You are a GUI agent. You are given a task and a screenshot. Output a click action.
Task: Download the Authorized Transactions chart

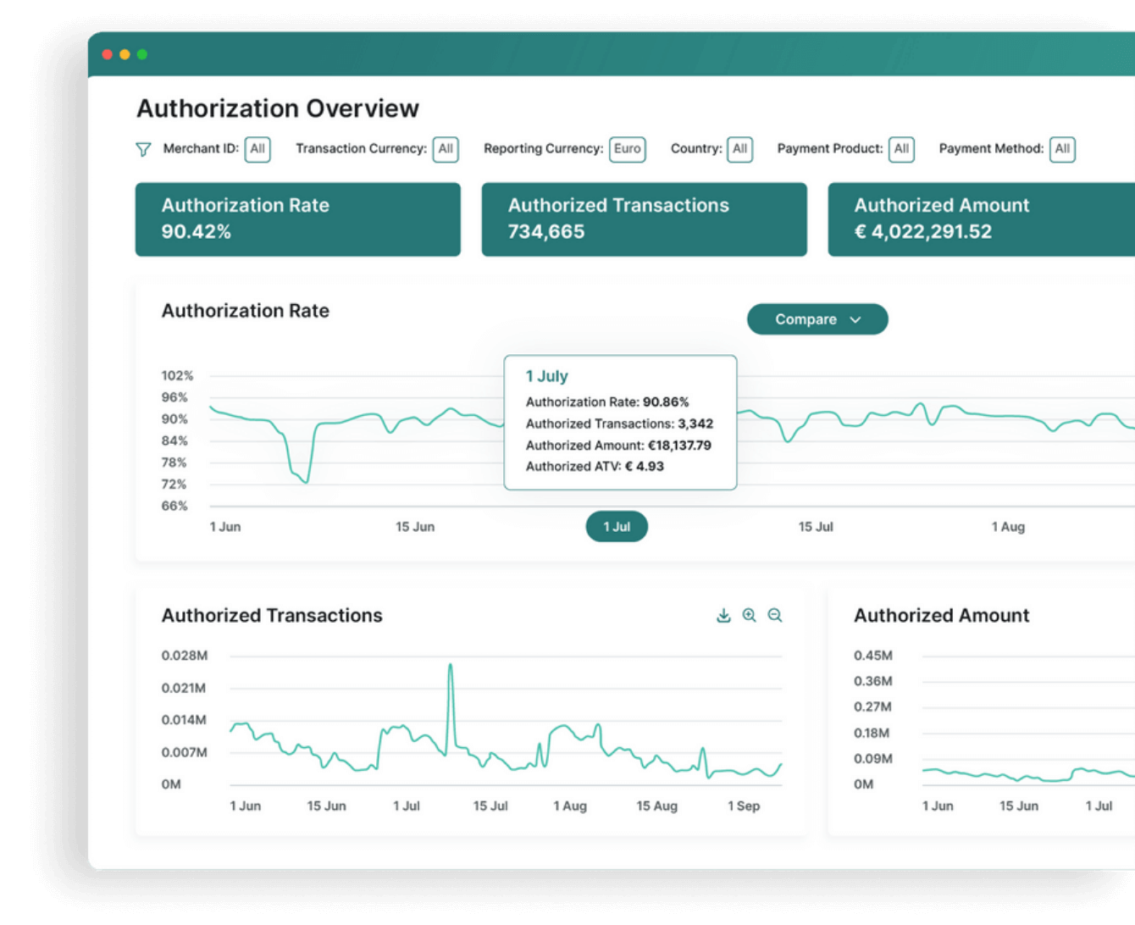pyautogui.click(x=723, y=616)
